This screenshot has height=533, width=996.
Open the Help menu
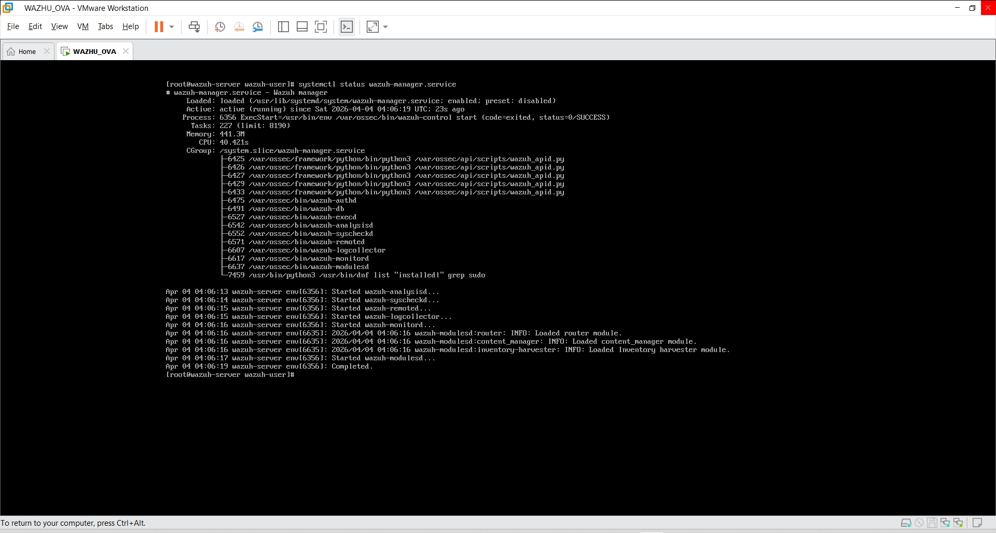point(131,26)
